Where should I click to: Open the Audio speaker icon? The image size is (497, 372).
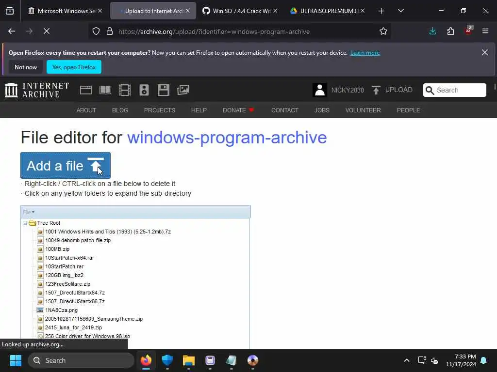[x=144, y=90]
